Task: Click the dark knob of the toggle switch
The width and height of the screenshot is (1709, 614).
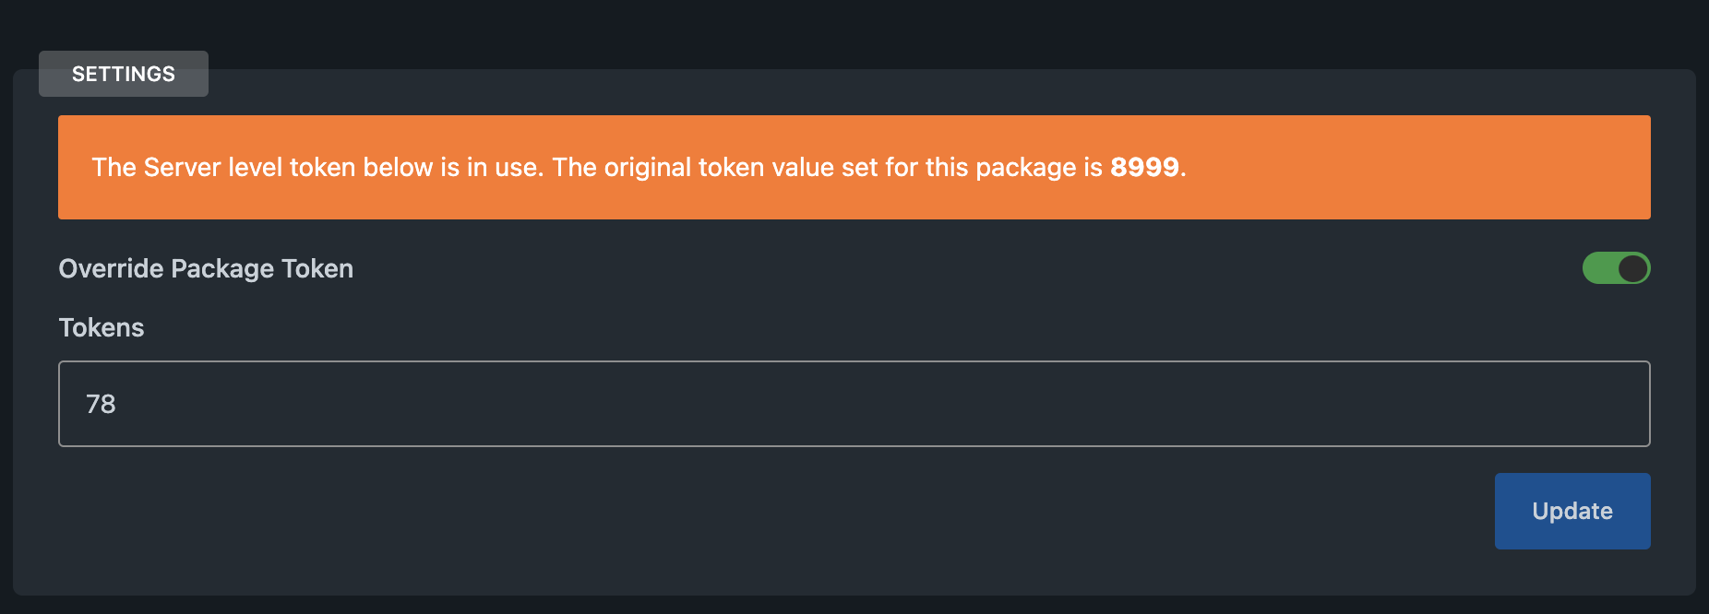Action: click(1632, 268)
